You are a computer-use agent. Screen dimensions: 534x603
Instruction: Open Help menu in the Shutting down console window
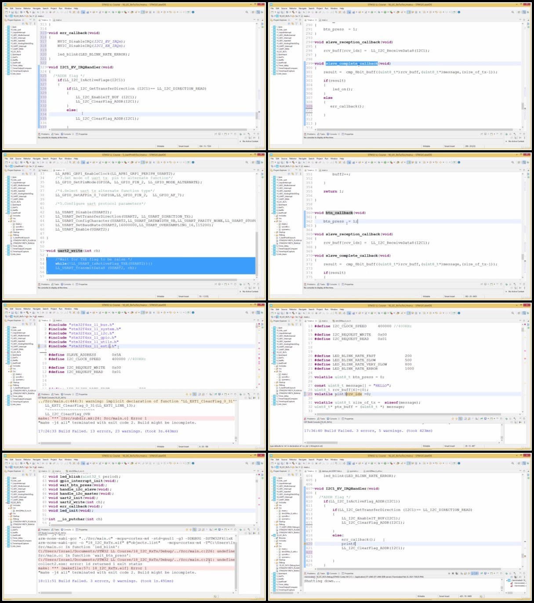pyautogui.click(x=341, y=460)
